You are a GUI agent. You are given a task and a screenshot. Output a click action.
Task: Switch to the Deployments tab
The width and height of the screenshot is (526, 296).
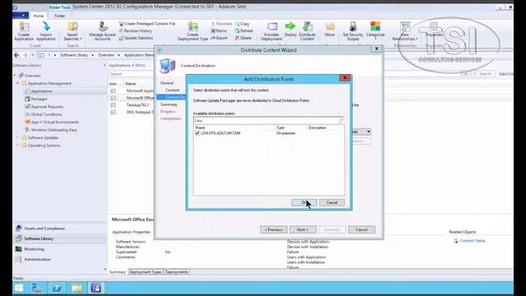click(177, 272)
